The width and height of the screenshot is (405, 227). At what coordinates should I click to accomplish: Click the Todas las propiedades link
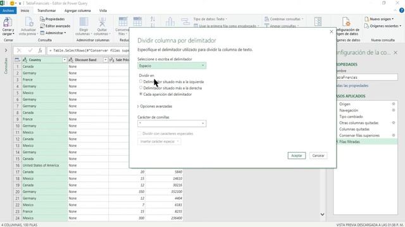click(x=352, y=86)
